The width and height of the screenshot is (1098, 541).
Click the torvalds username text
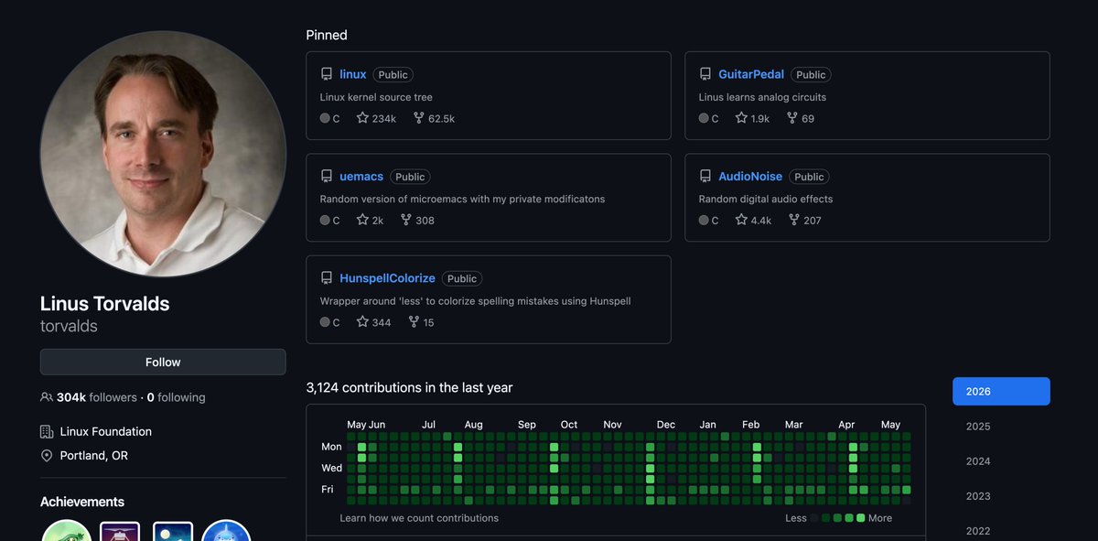(x=69, y=326)
